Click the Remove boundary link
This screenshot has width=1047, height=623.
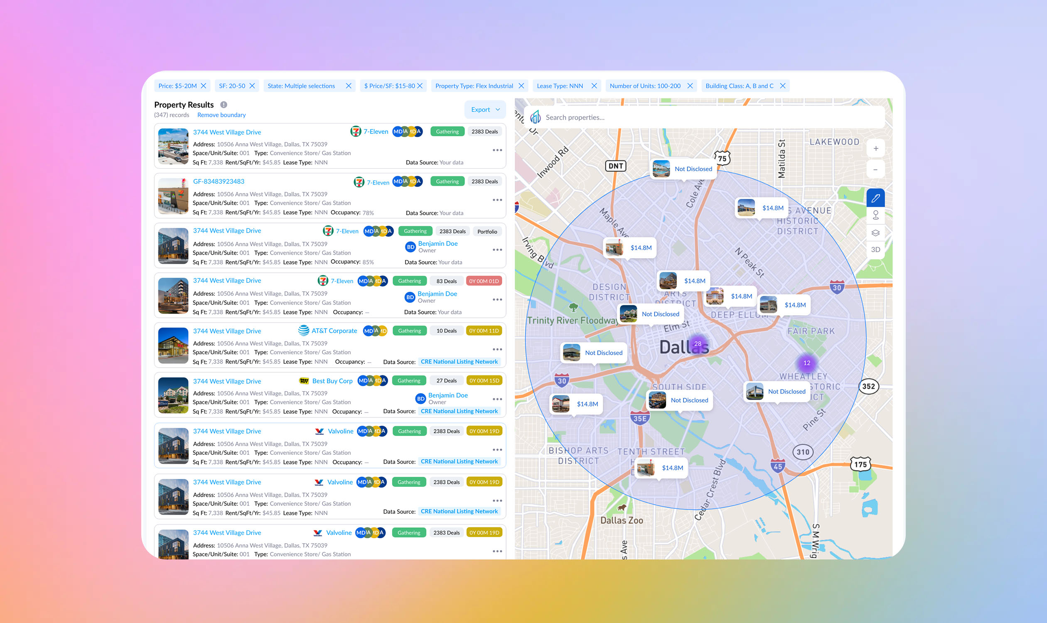[221, 115]
